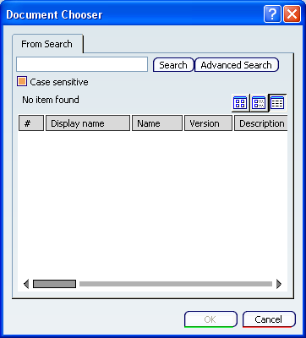
Task: Click the horizontal scrollbar left arrow
Action: click(26, 284)
